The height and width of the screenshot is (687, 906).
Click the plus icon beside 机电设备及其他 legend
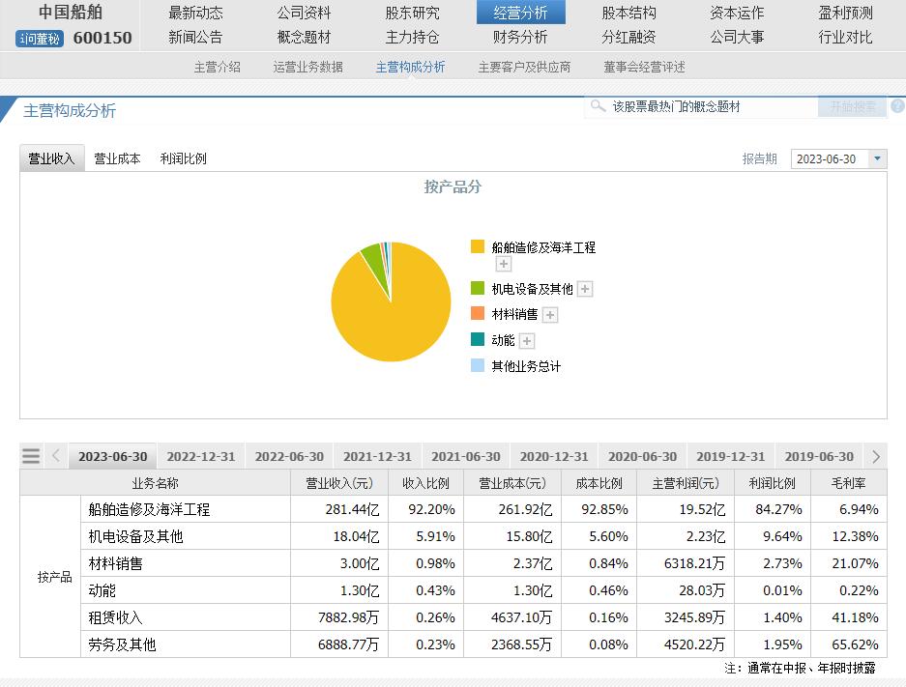pos(584,289)
